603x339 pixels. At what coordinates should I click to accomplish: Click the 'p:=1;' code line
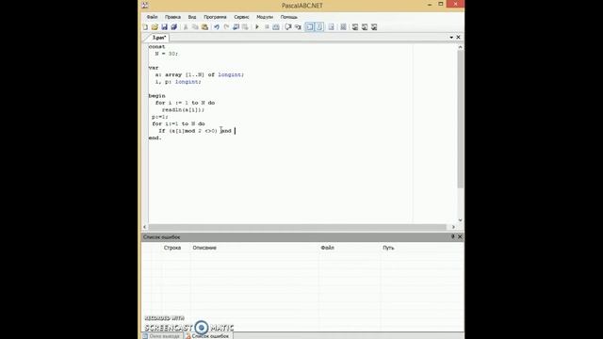pyautogui.click(x=160, y=117)
